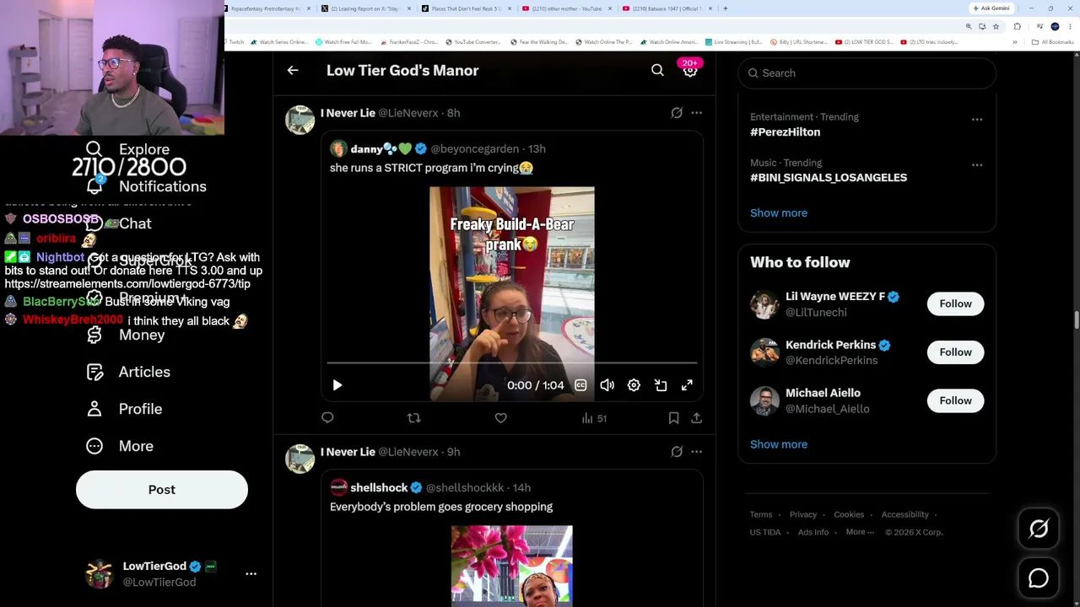Screen dimensions: 1080x607
Task: Switch to the Batwara 1947 YouTube tab
Action: pyautogui.click(x=668, y=8)
